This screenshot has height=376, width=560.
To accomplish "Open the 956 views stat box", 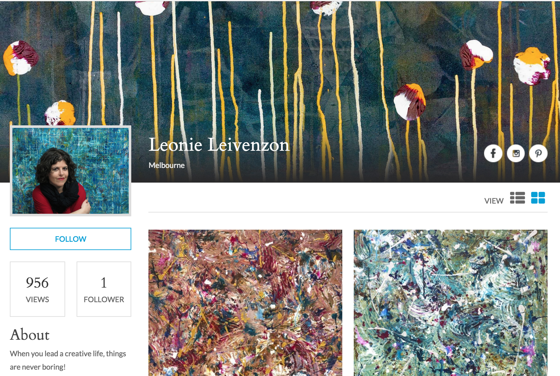I will pos(38,289).
